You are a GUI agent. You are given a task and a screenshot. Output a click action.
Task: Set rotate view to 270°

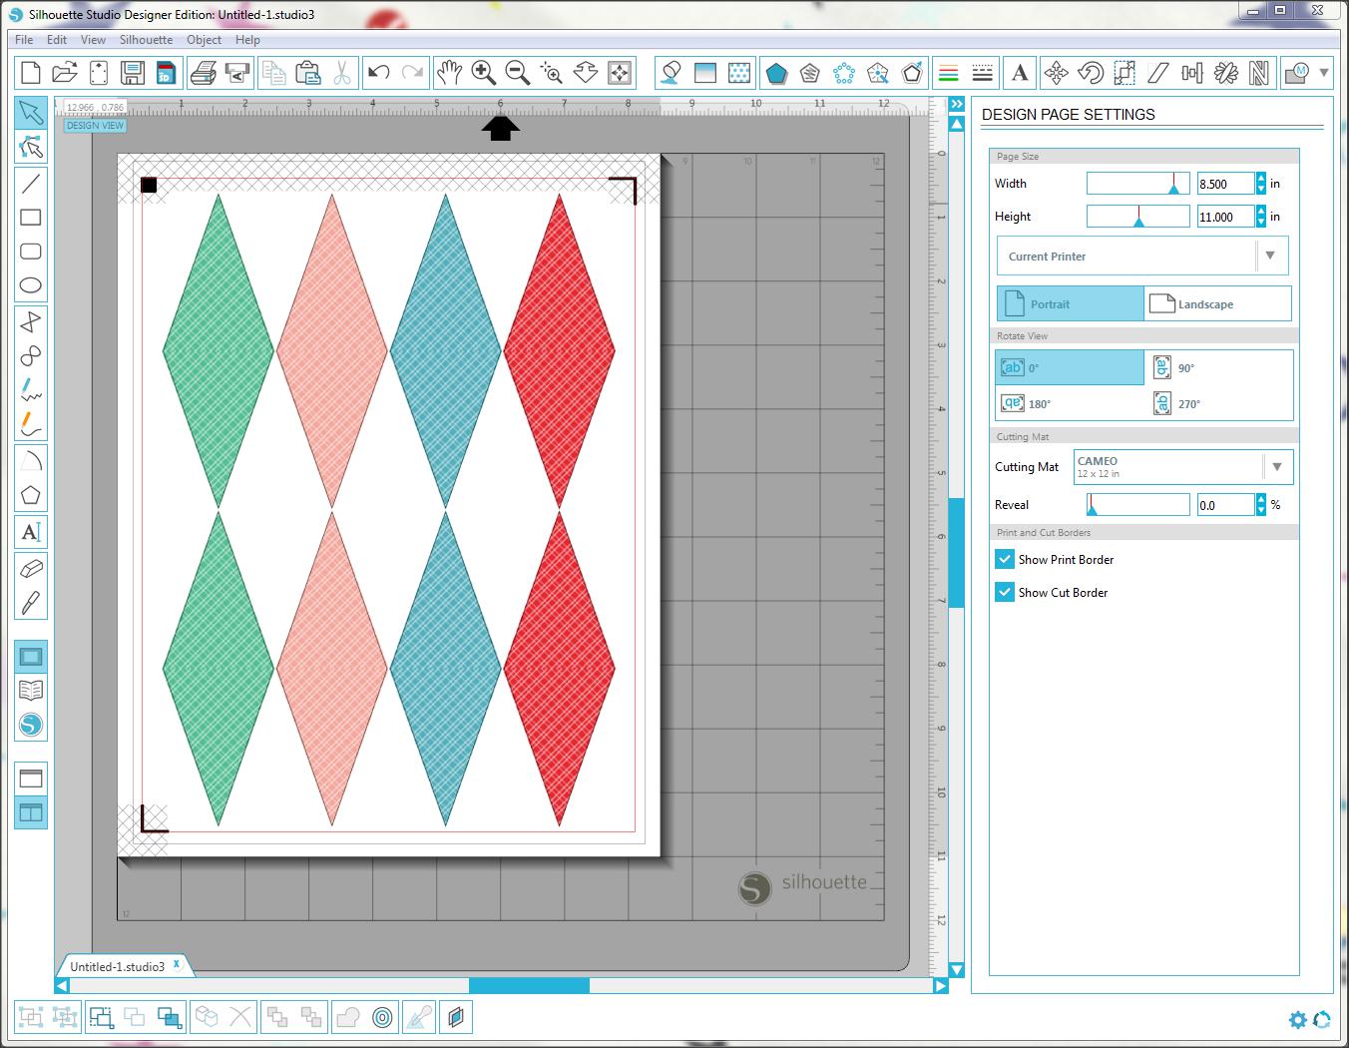click(x=1219, y=403)
